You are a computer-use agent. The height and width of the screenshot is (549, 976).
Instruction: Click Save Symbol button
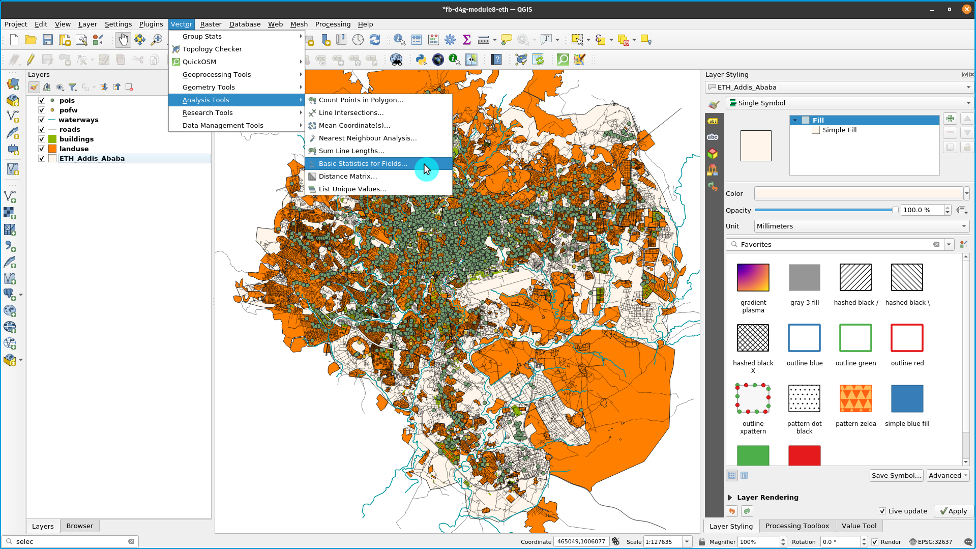click(896, 476)
